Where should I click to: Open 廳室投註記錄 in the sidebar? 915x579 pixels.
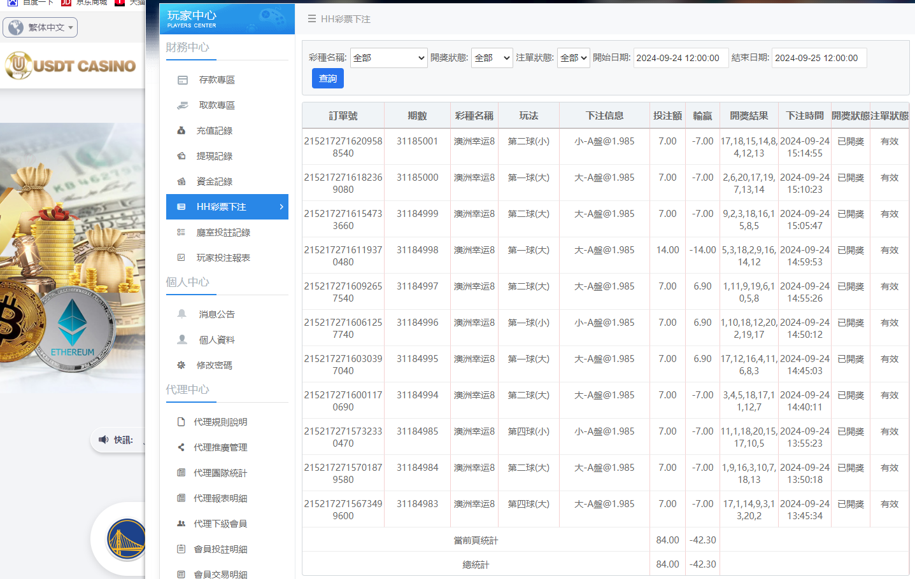pyautogui.click(x=223, y=233)
